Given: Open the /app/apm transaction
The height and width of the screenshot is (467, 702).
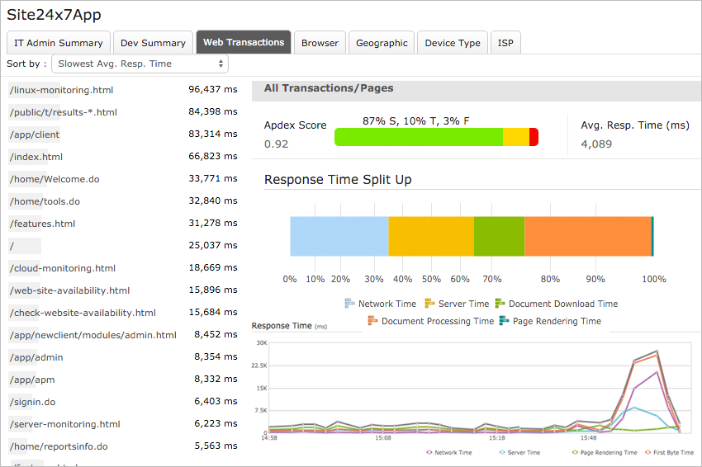Looking at the screenshot, I should (32, 380).
